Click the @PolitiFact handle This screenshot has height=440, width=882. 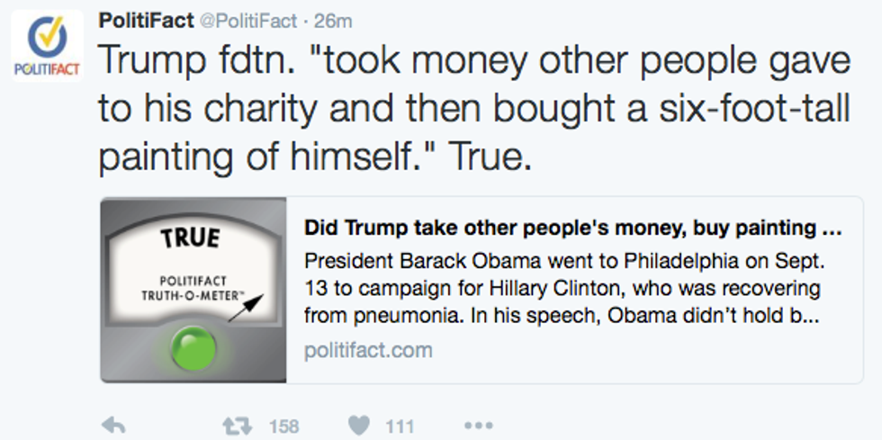[x=251, y=20]
